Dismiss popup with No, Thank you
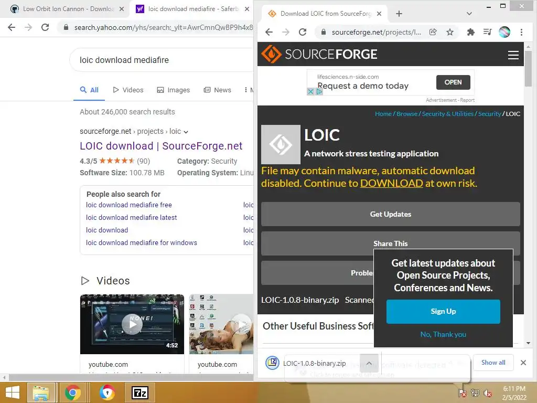Screen dimensions: 537x403 tap(443, 334)
